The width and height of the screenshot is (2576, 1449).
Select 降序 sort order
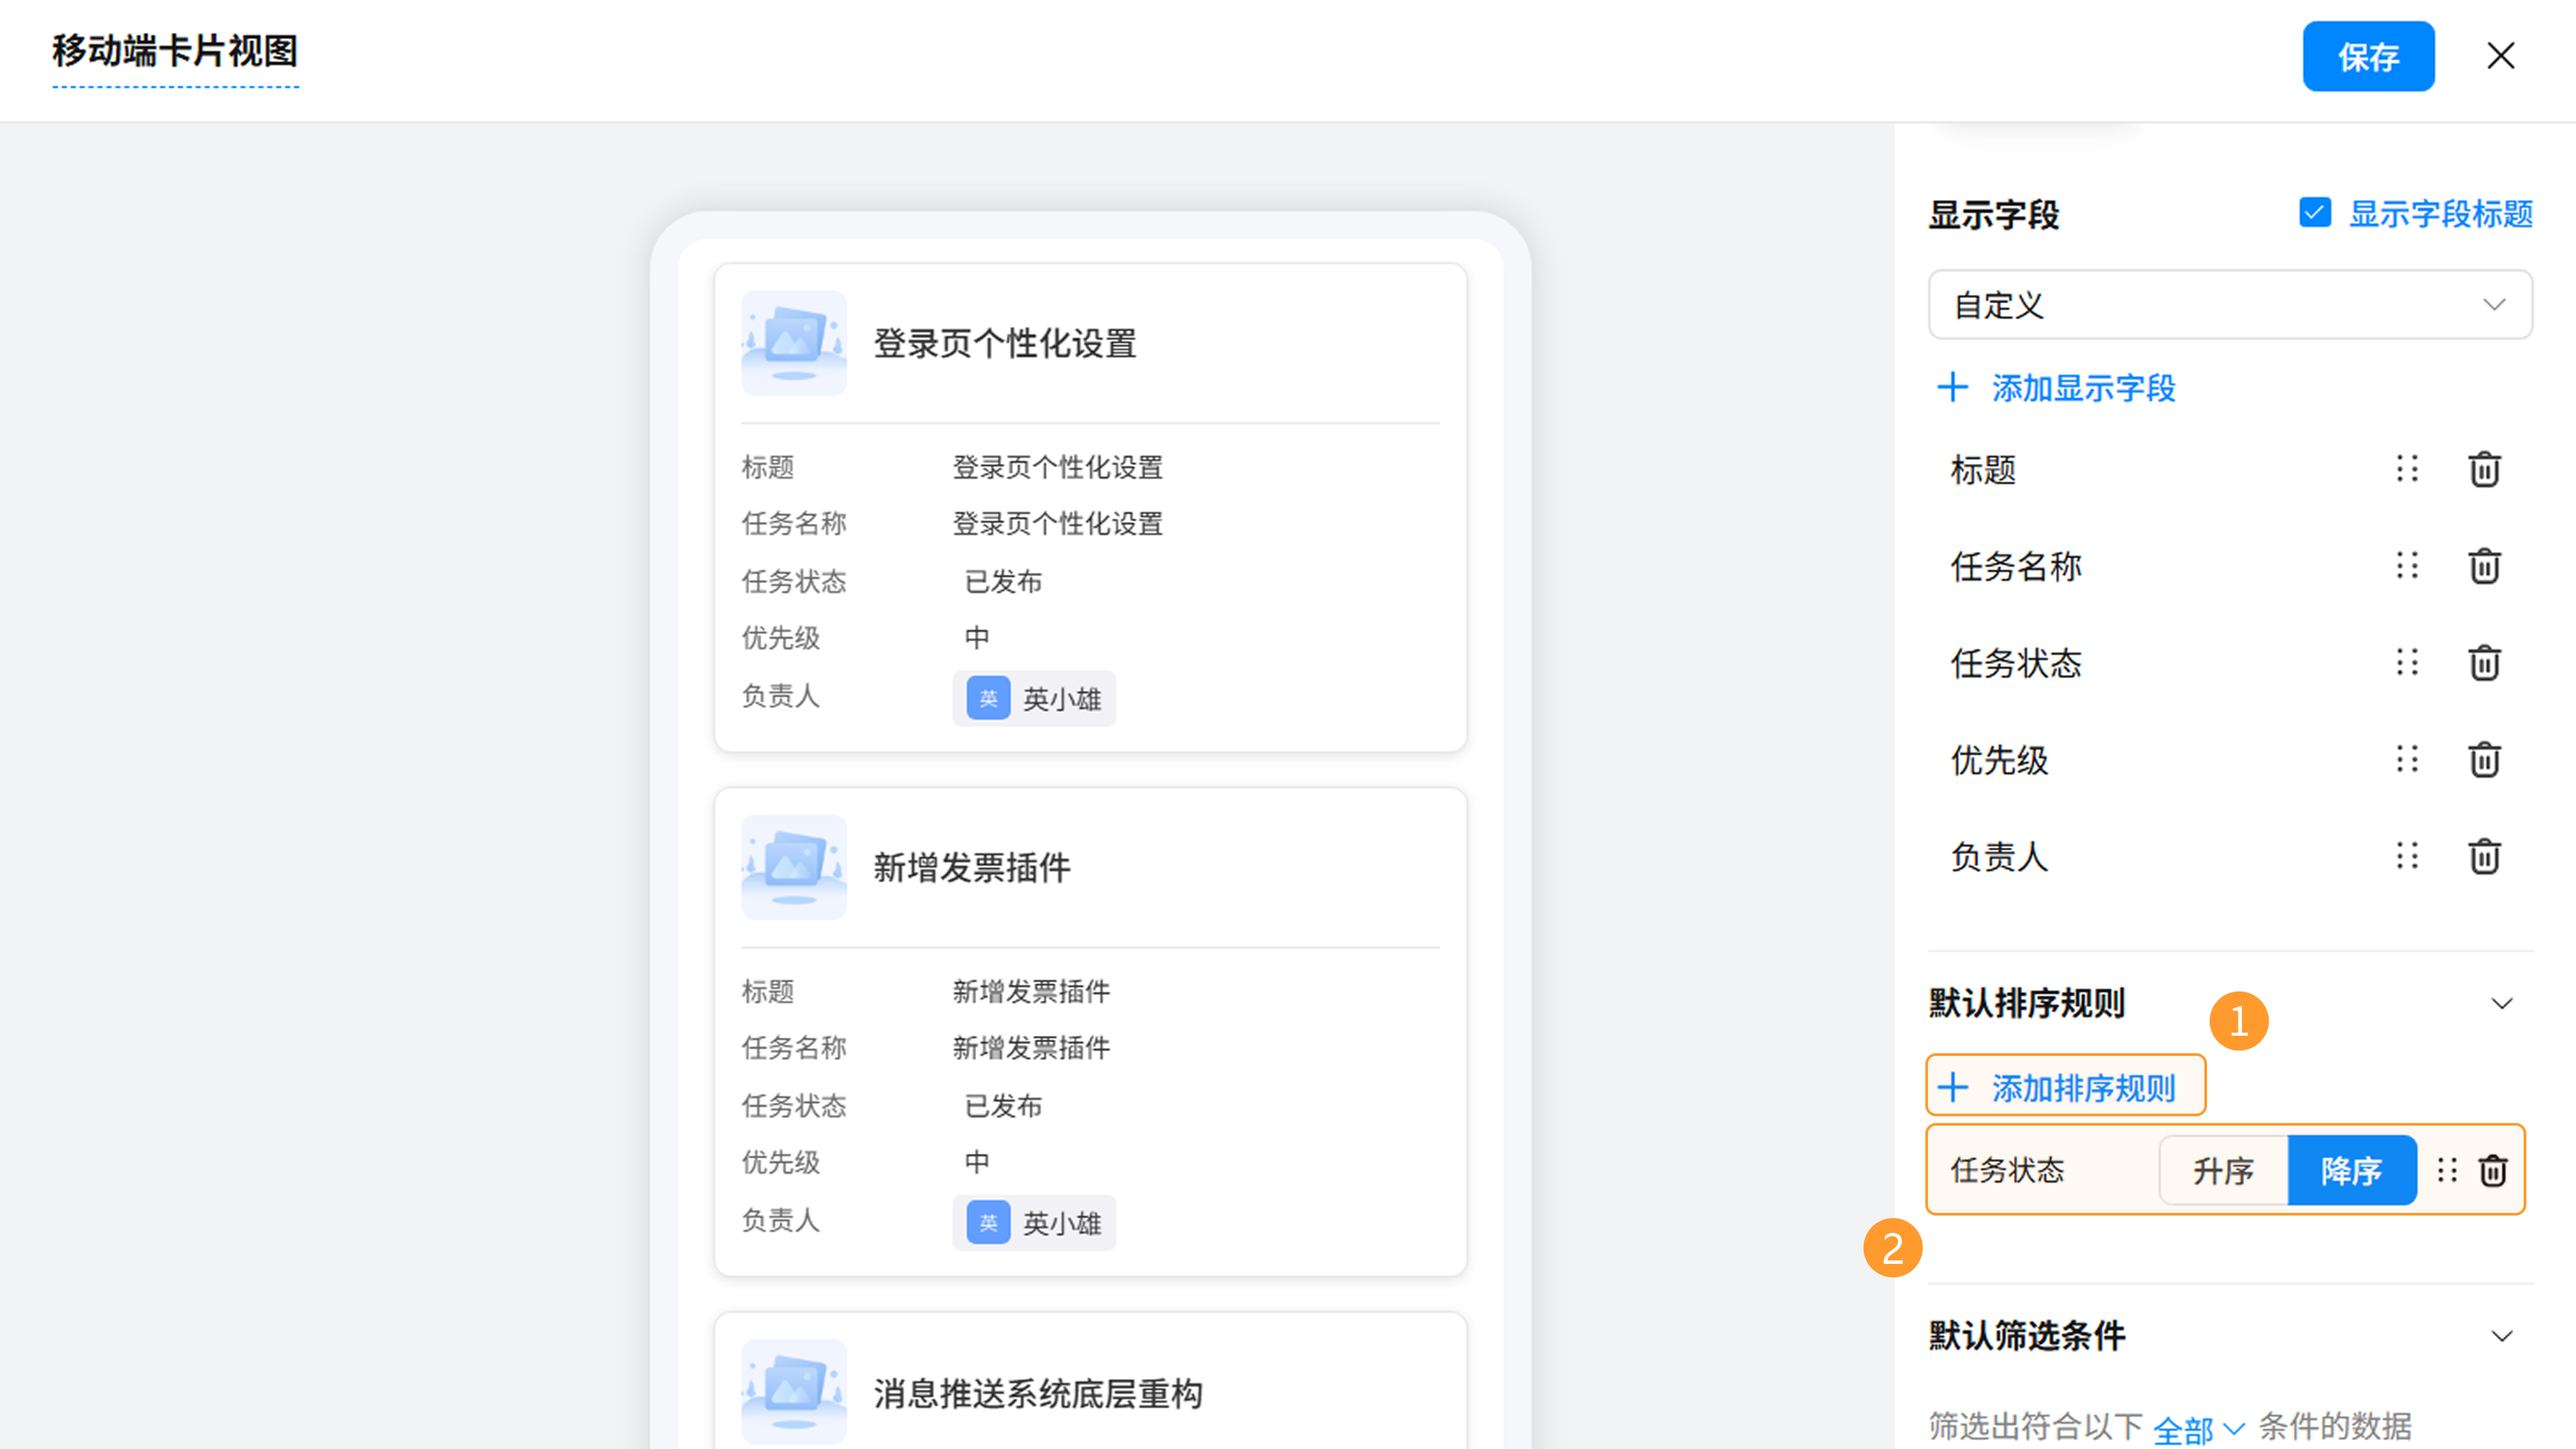click(x=2351, y=1170)
